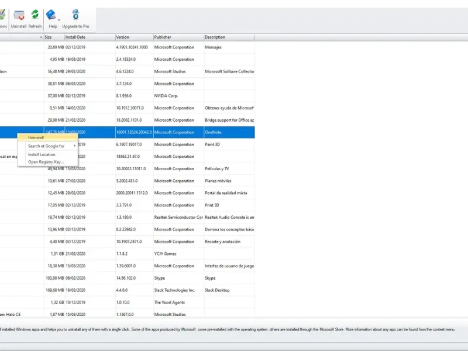
Task: Click the green Refresh toolbar icon
Action: tap(35, 14)
